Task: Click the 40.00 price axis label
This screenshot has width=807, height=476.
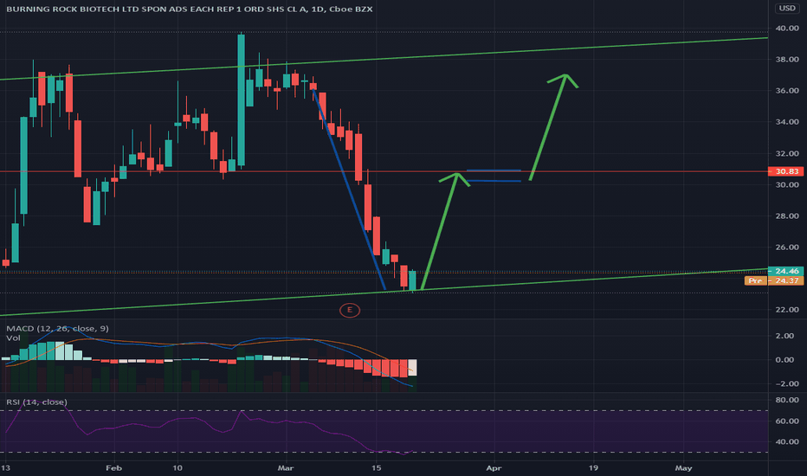Action: tap(787, 29)
